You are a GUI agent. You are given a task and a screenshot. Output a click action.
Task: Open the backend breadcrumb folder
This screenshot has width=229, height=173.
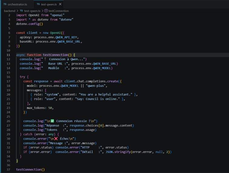(x=10, y=11)
